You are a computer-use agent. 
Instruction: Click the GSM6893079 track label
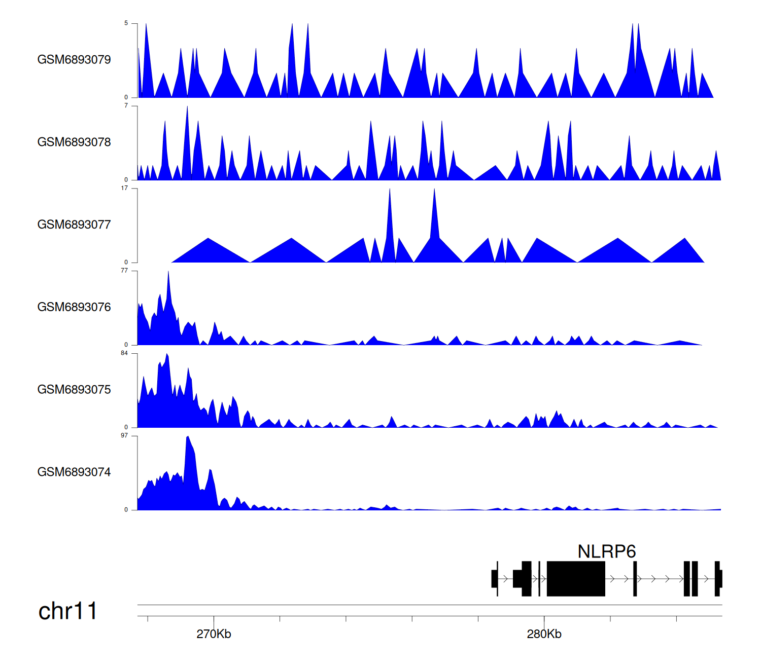point(74,60)
